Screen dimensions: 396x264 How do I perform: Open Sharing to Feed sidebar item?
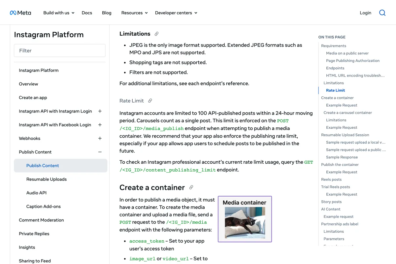tap(35, 261)
